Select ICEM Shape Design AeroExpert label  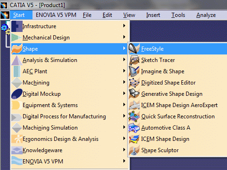(179, 105)
